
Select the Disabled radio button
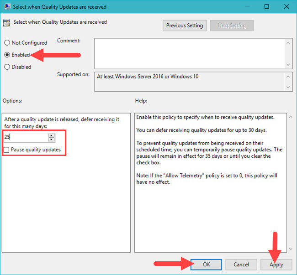point(7,67)
